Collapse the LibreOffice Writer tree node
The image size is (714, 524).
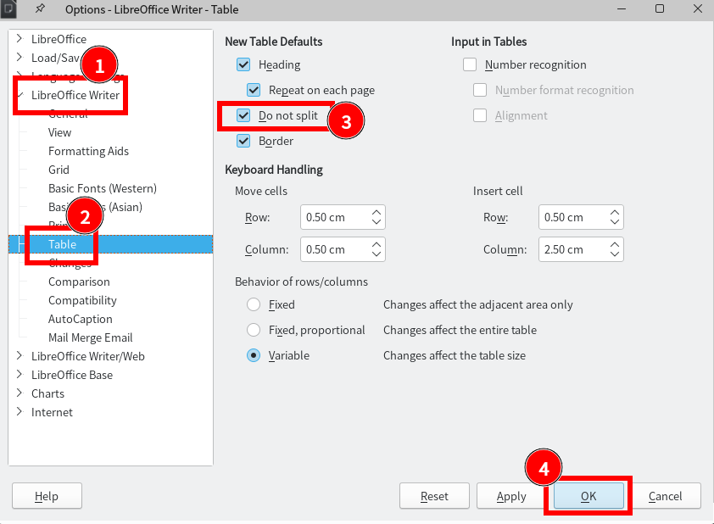pos(20,95)
